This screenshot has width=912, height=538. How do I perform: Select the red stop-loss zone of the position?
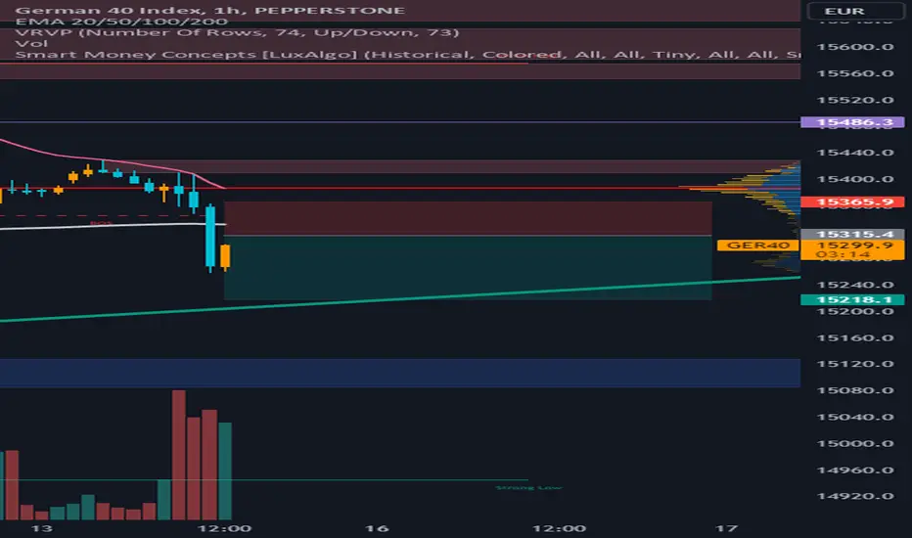(x=468, y=219)
